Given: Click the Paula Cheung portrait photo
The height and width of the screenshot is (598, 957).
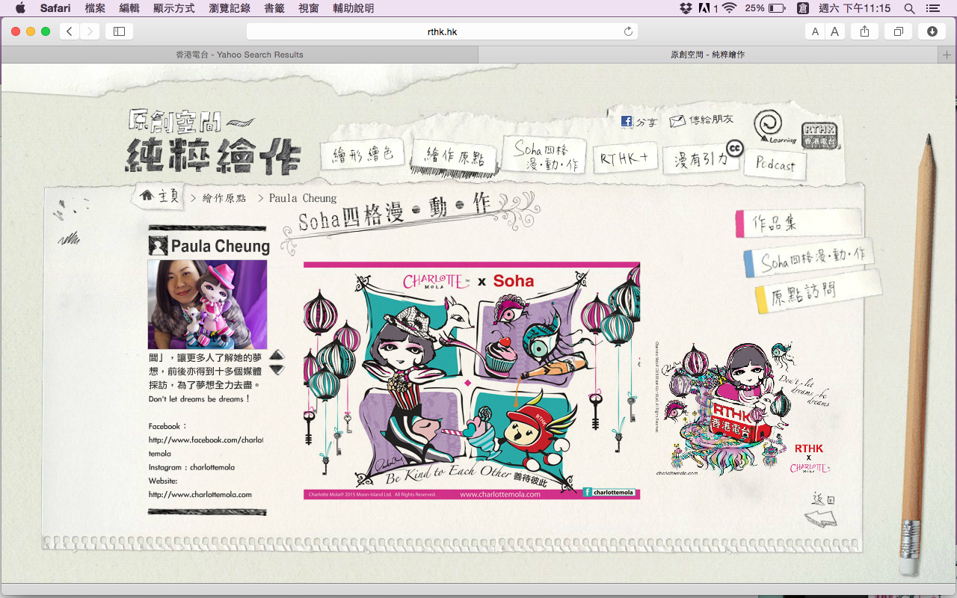Looking at the screenshot, I should pos(207,304).
